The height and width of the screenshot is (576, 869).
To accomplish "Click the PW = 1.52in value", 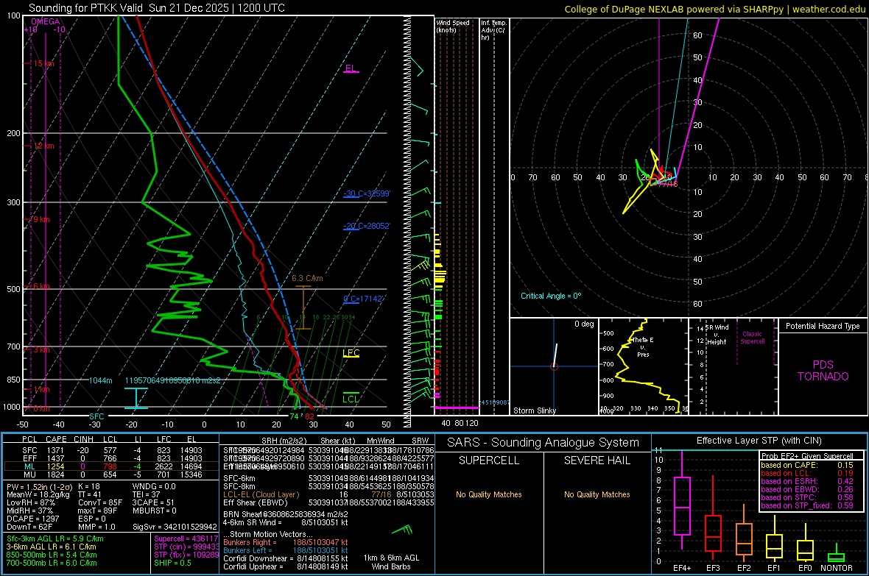I will point(39,486).
